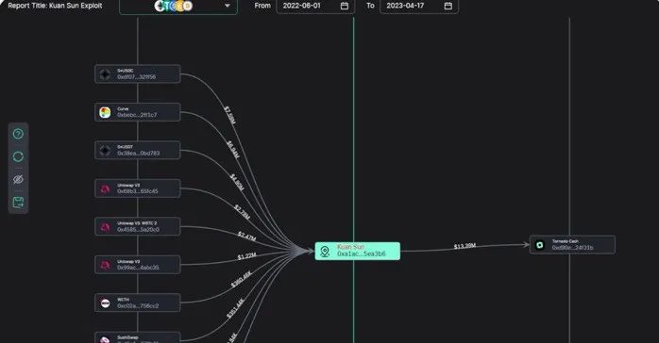Click the $4.80M transfer amount label
659x343 pixels.
click(237, 183)
